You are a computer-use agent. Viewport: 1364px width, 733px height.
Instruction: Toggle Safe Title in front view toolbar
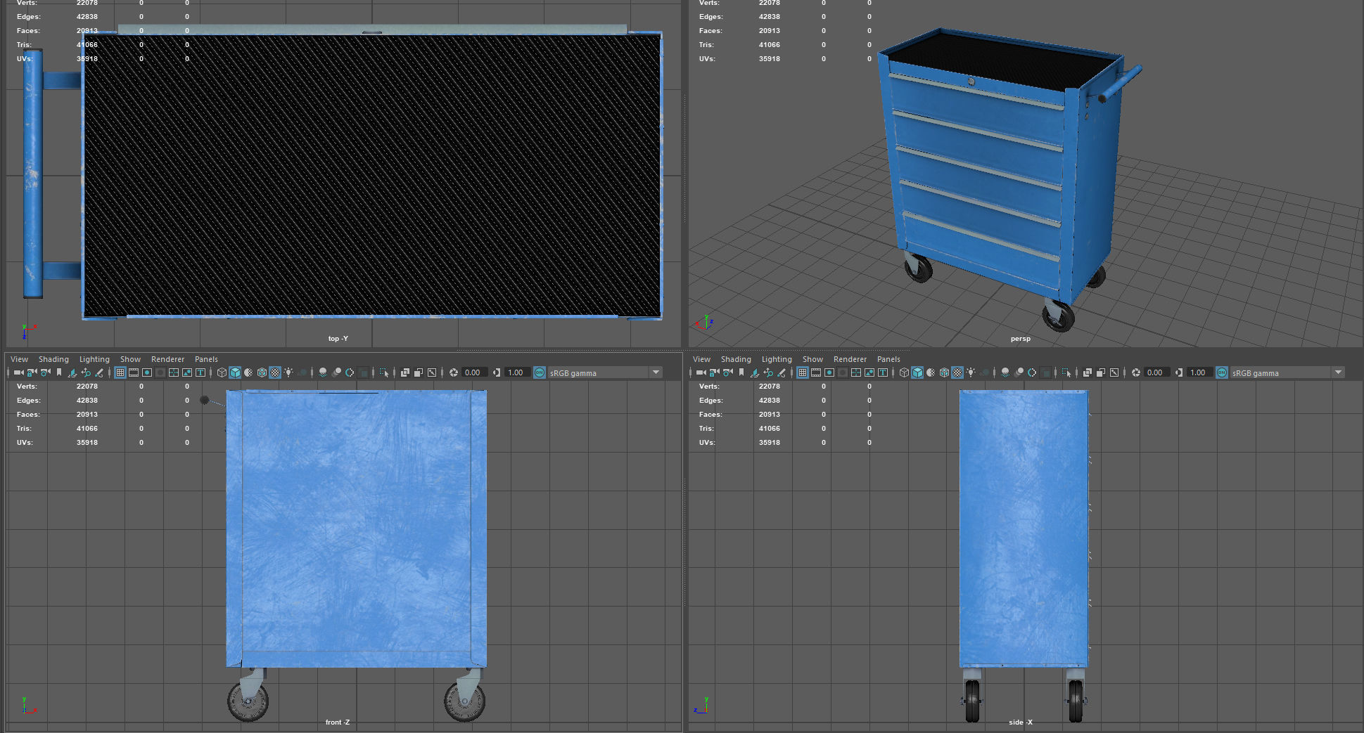(200, 372)
